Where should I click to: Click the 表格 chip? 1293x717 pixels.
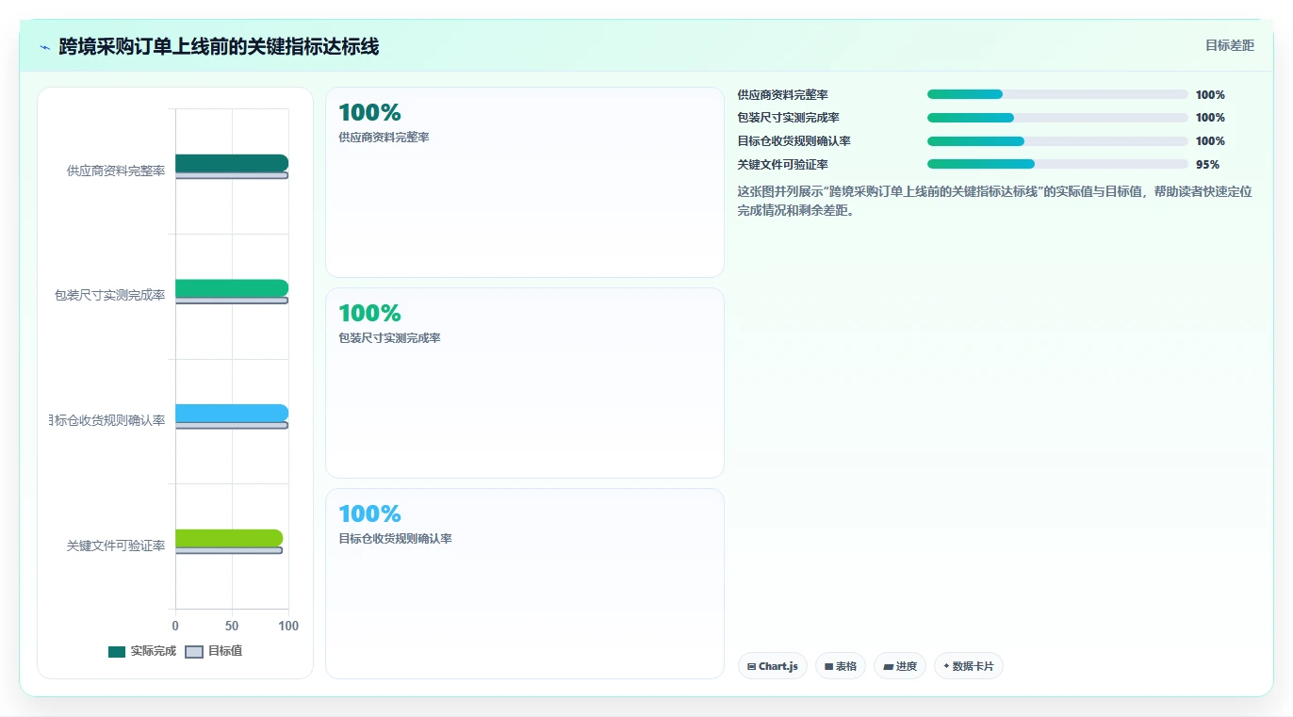pos(841,666)
